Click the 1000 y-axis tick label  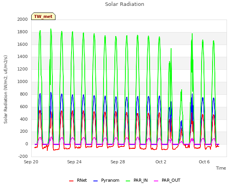[23, 82]
